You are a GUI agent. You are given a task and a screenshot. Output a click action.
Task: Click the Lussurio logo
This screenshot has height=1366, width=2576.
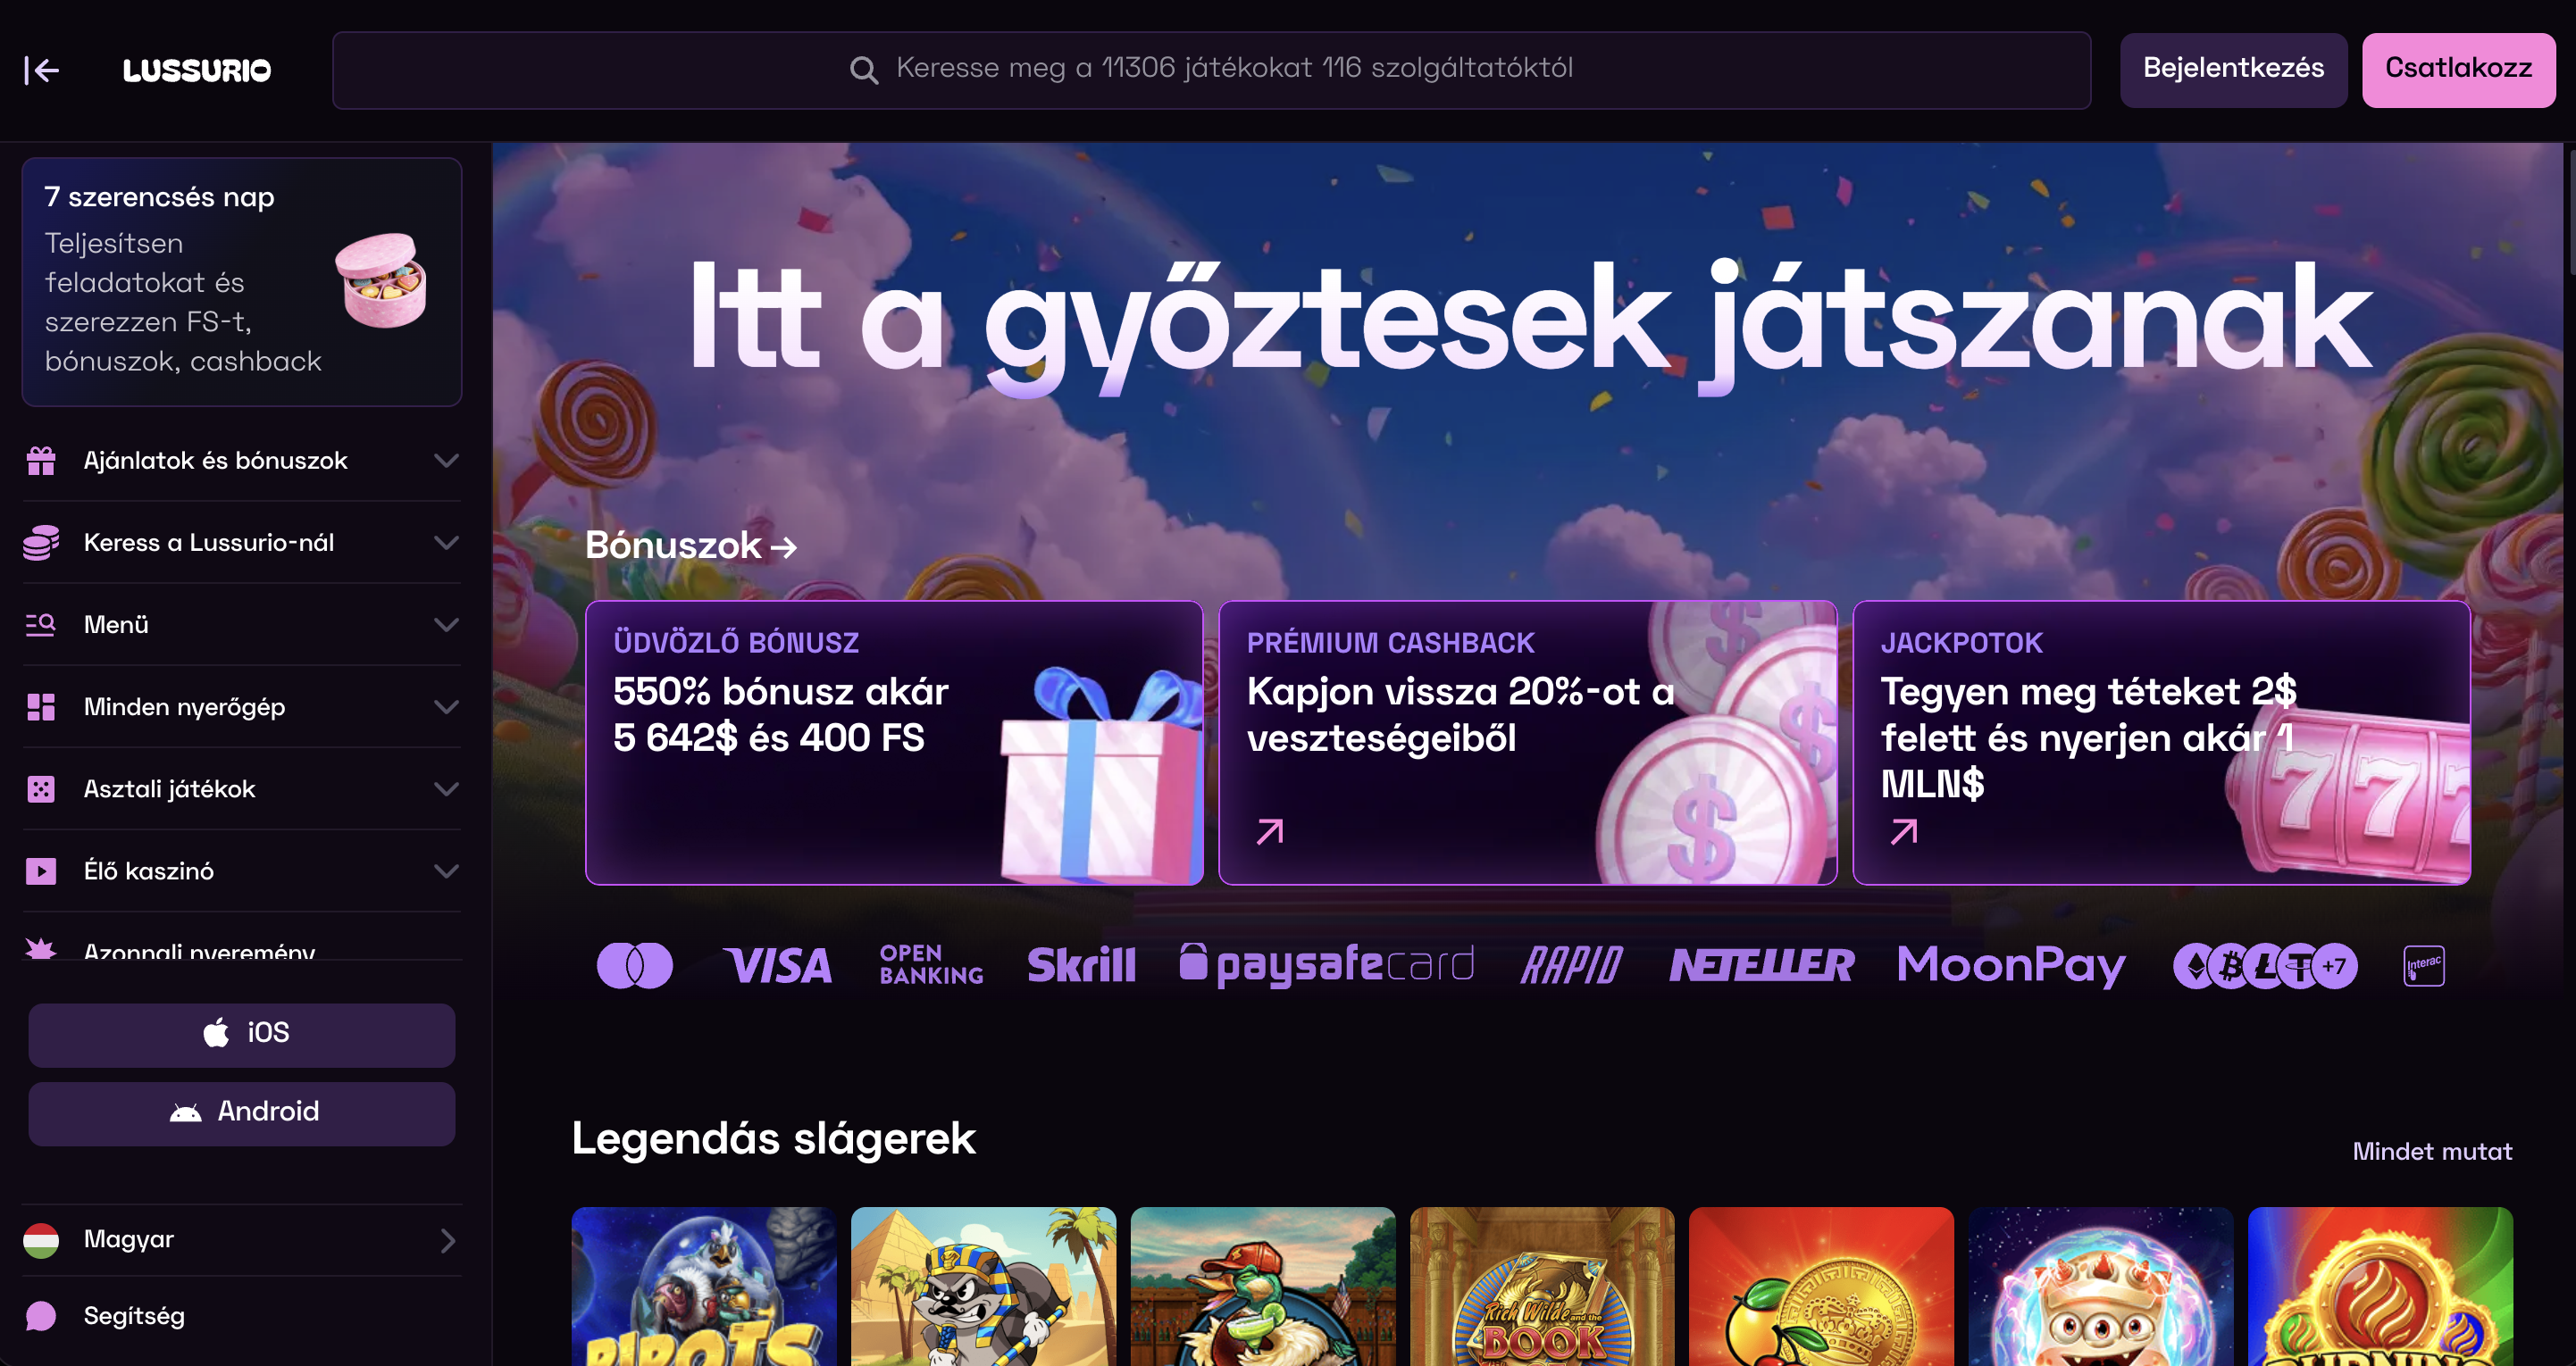click(x=197, y=70)
